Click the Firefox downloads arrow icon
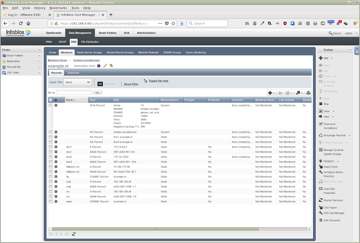 [x=182, y=24]
